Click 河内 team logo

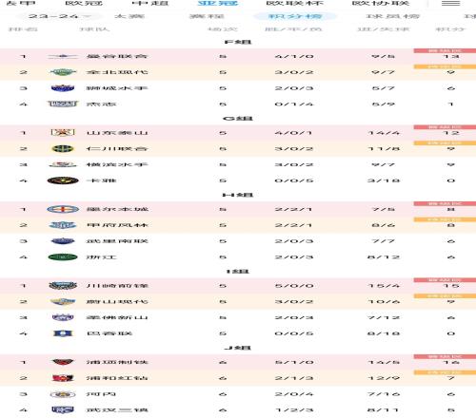[63, 394]
